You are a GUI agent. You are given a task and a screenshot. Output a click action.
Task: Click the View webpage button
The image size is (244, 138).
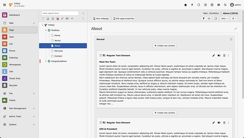coord(101,18)
